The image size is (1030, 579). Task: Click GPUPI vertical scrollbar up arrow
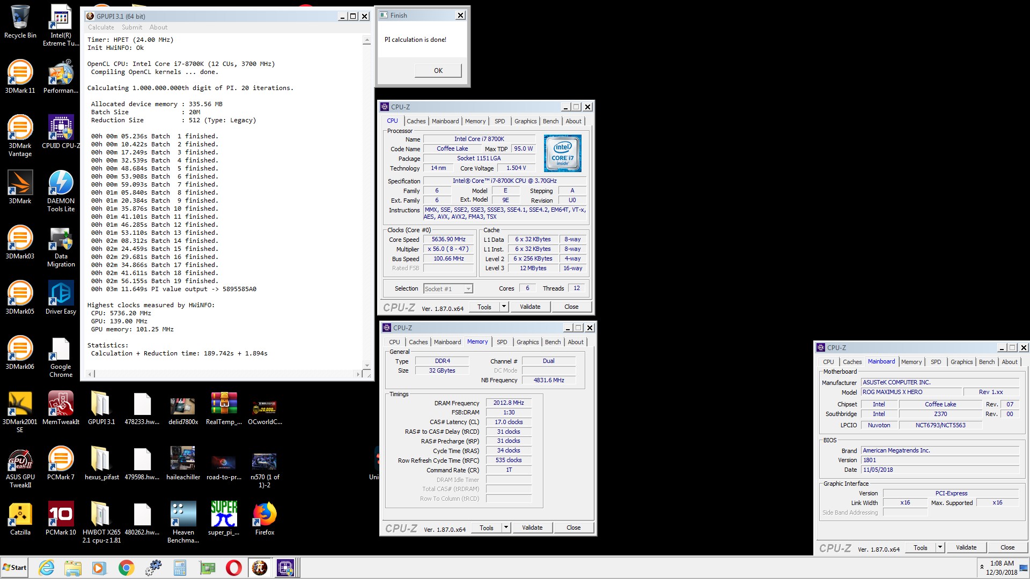(367, 40)
